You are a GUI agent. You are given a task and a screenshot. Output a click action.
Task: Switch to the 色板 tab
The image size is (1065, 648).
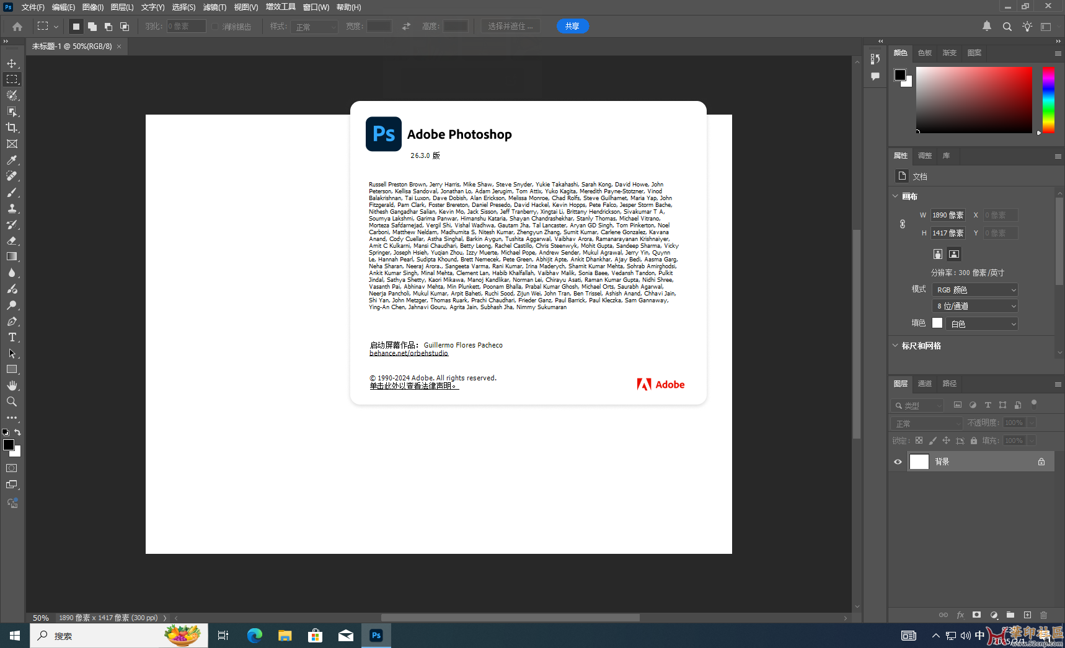(x=925, y=53)
